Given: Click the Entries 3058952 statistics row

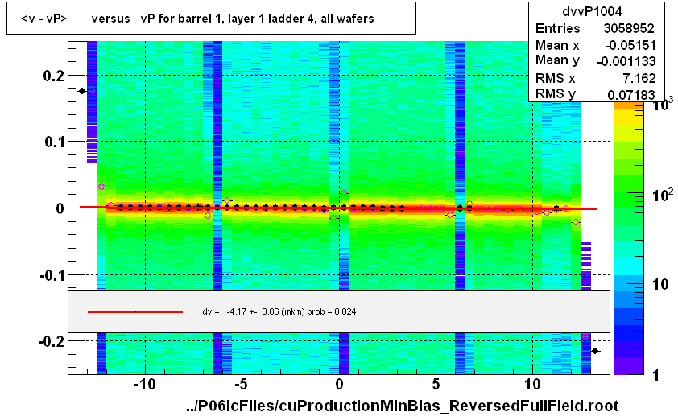Looking at the screenshot, I should tap(595, 28).
